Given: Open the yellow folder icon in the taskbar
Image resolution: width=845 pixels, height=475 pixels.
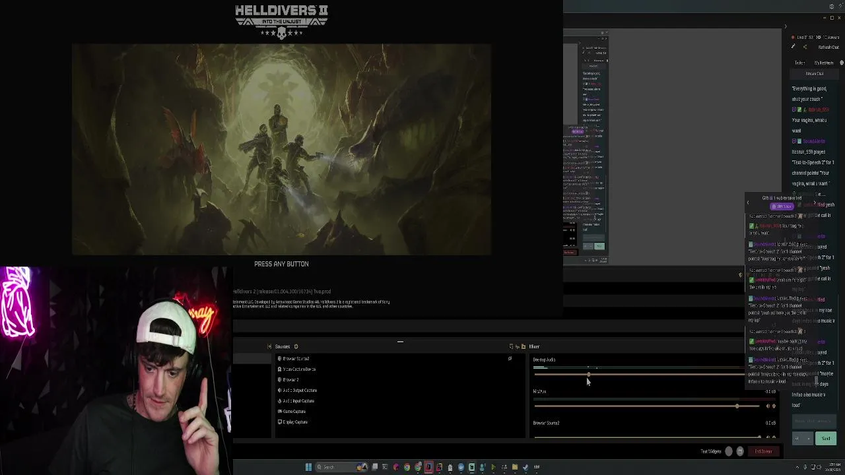Looking at the screenshot, I should (x=515, y=467).
